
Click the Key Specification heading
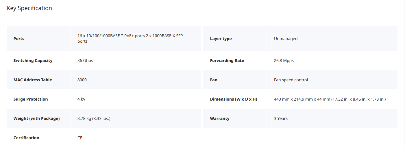click(x=29, y=8)
